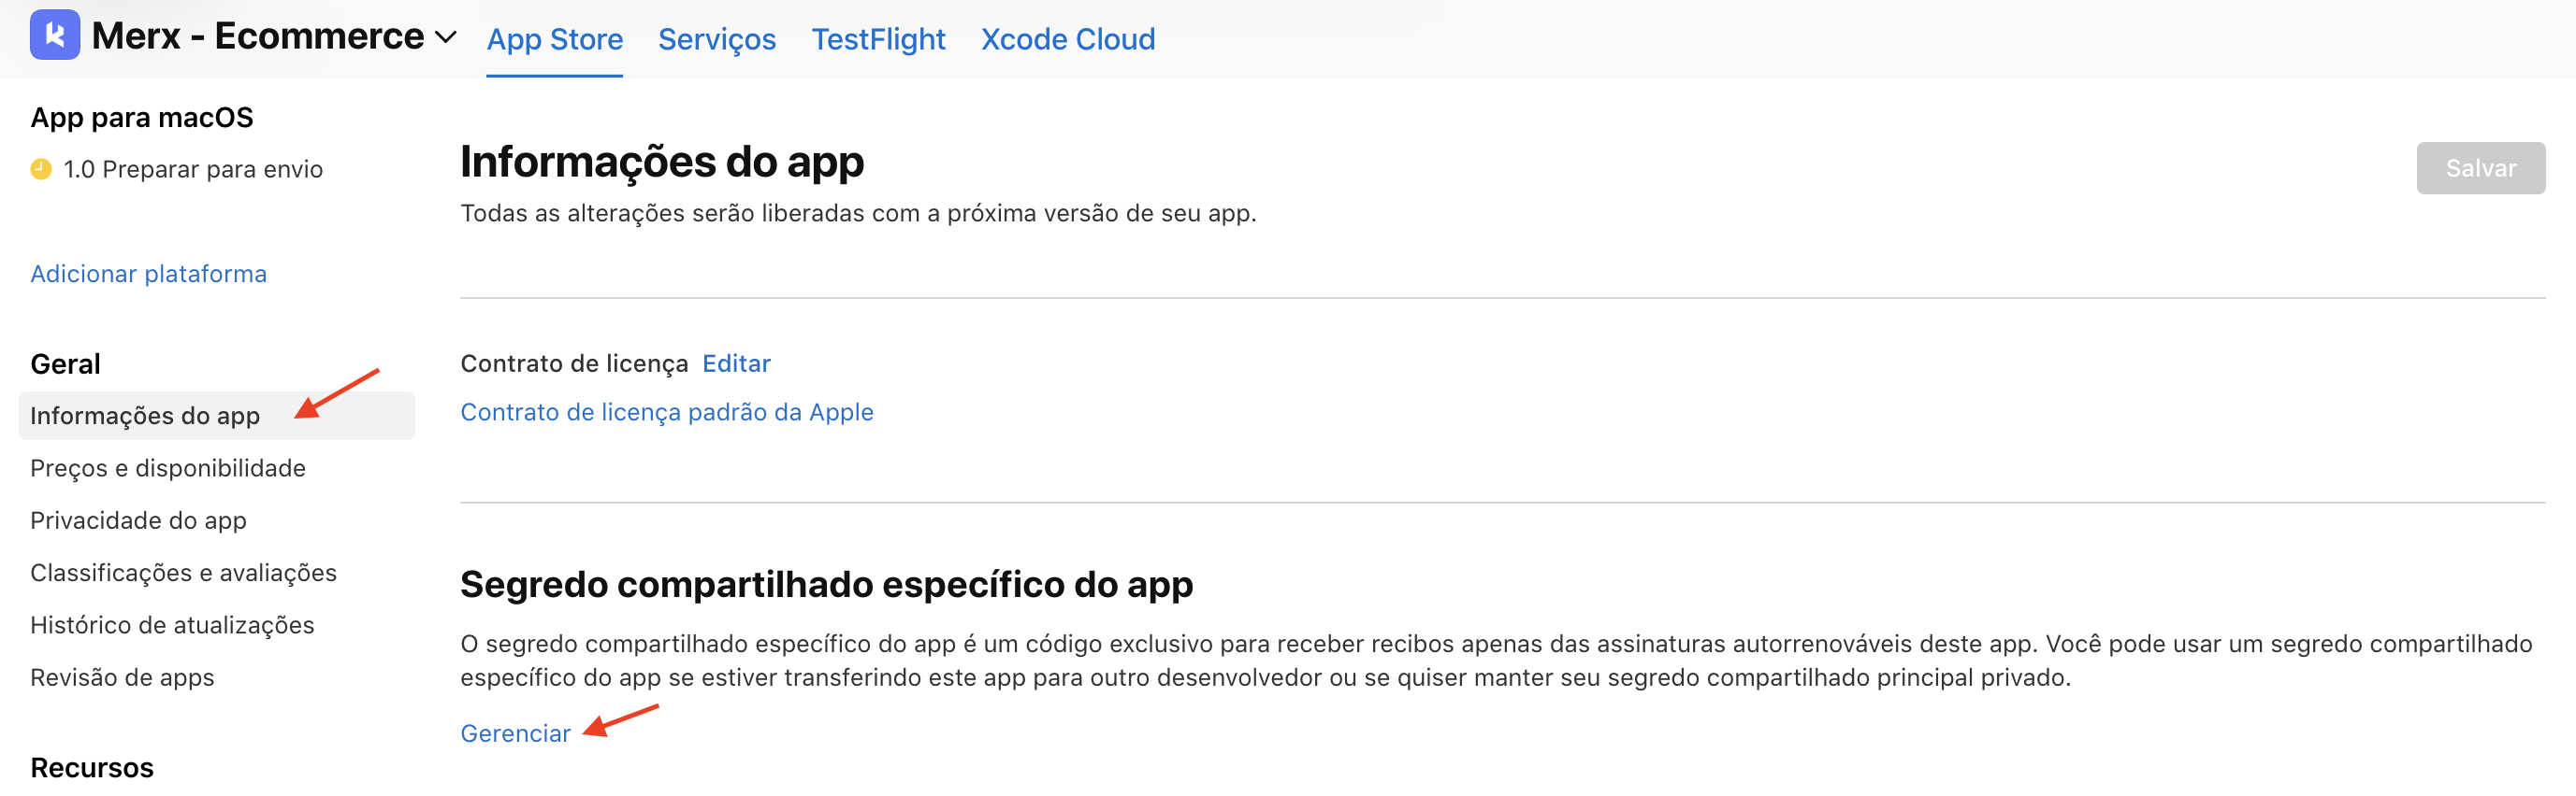2576x796 pixels.
Task: Select Preços e disponibilidade
Action: click(x=168, y=467)
